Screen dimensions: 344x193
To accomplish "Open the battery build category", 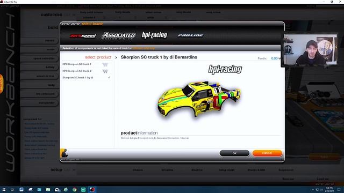I will click(39, 67).
